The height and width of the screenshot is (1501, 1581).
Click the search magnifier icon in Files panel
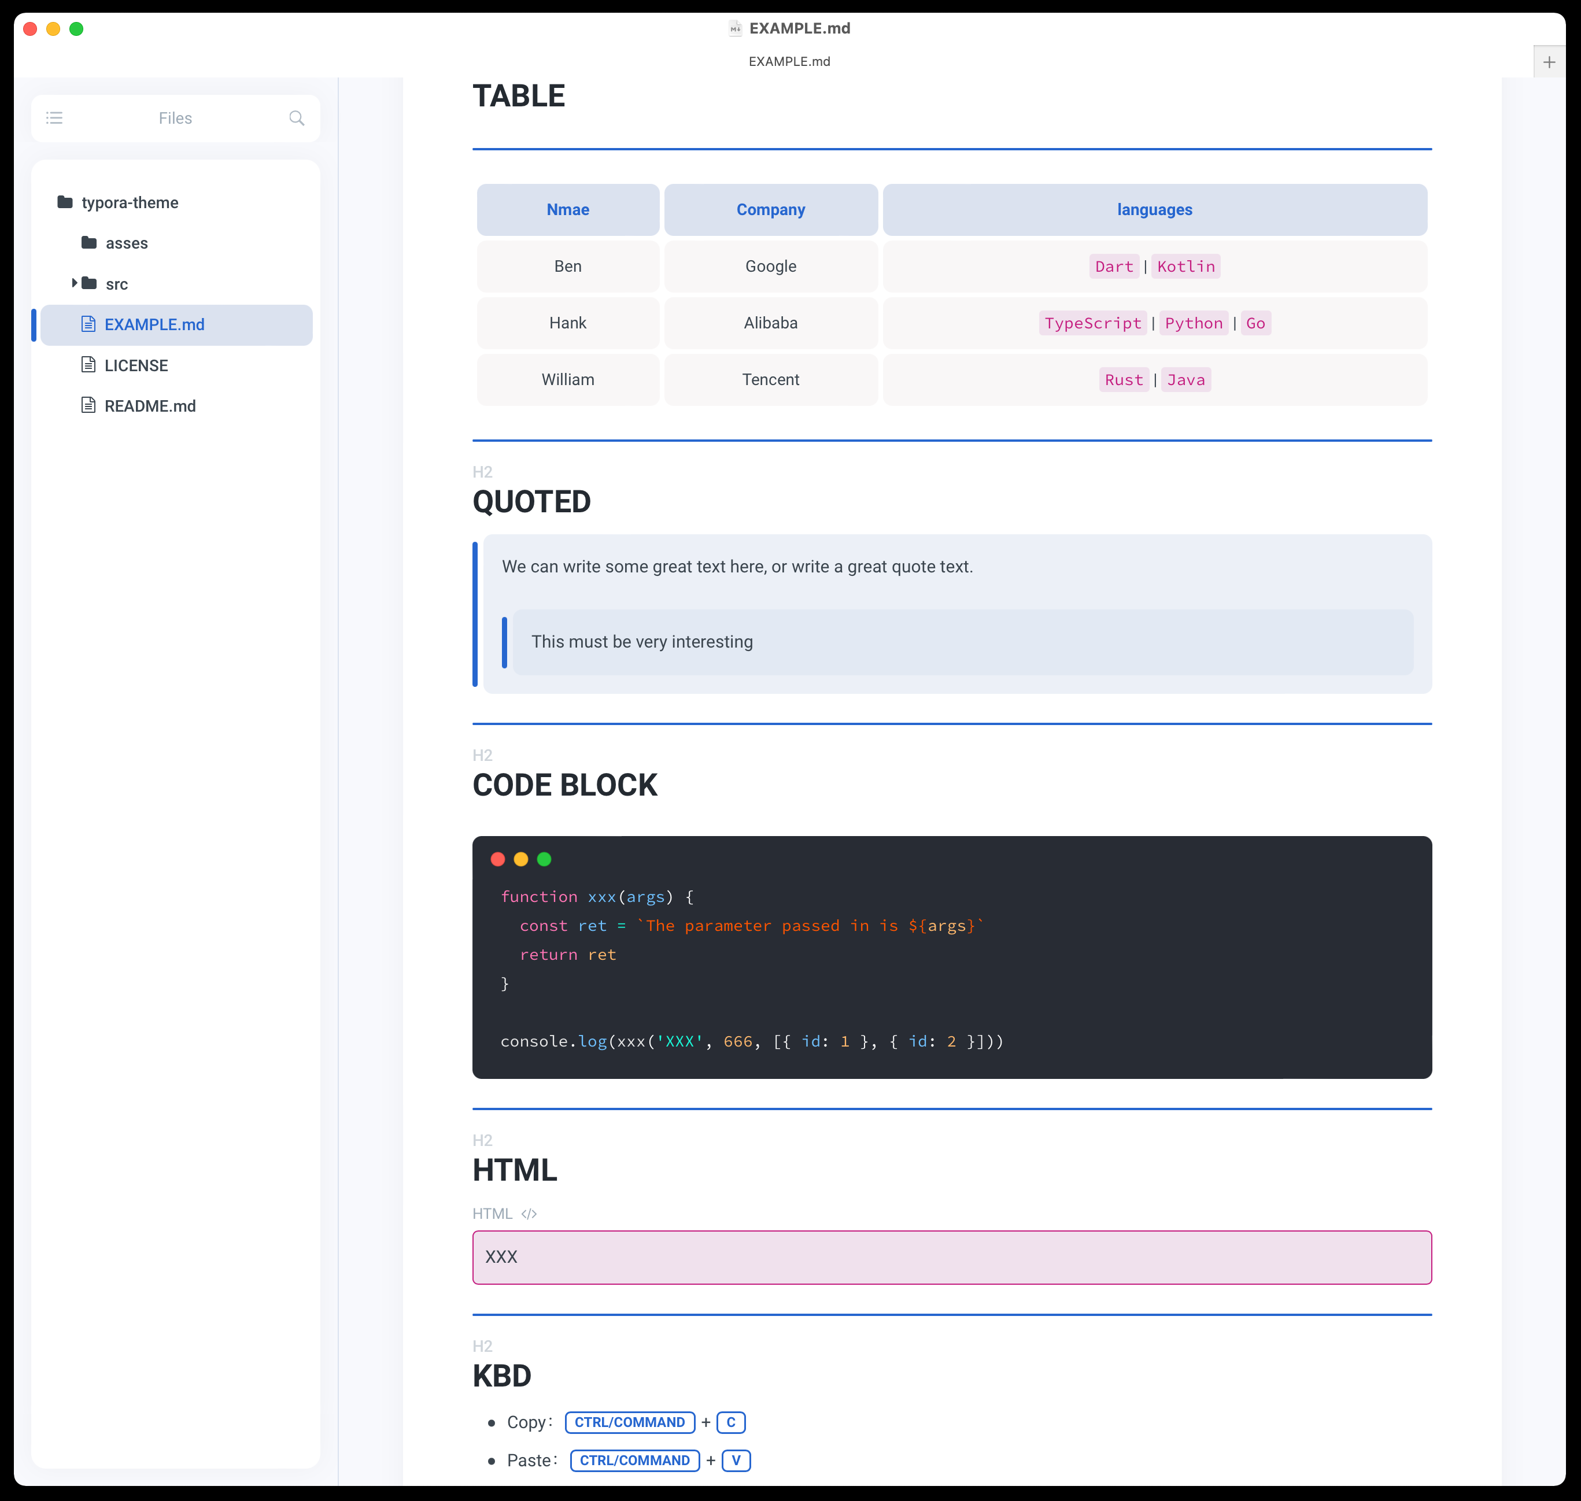[x=296, y=119]
